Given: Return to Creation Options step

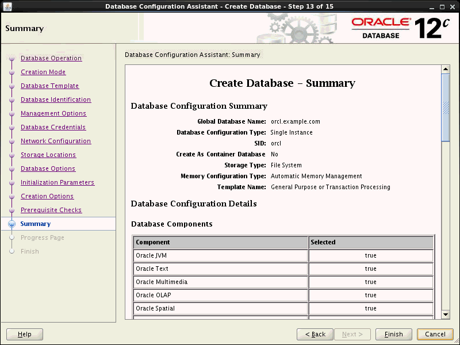Looking at the screenshot, I should click(47, 196).
